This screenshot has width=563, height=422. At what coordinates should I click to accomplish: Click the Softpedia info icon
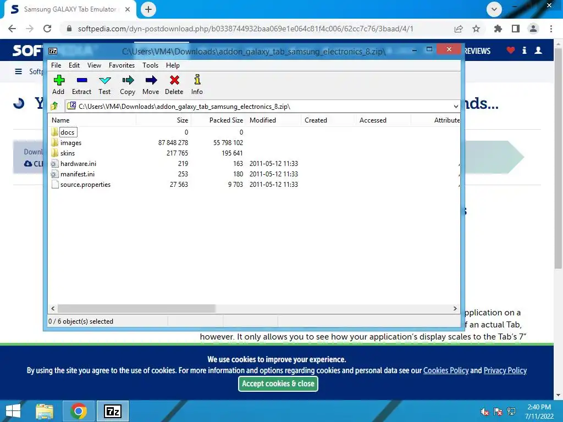(x=524, y=50)
